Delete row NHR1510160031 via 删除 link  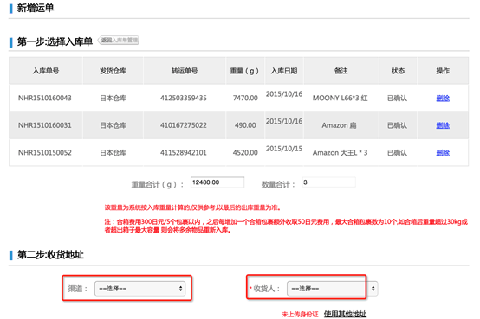pyautogui.click(x=443, y=125)
